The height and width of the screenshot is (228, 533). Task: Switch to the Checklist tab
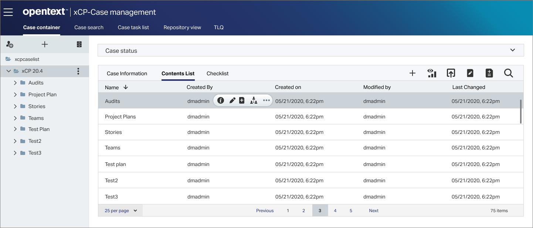218,73
